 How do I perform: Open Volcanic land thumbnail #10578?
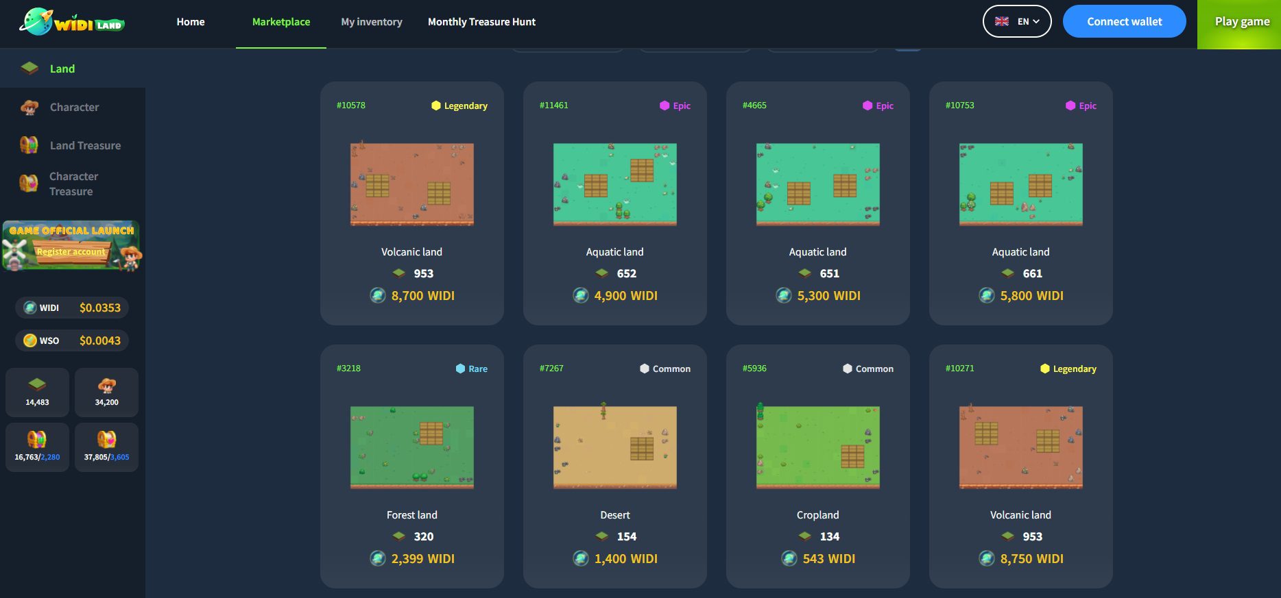point(412,184)
